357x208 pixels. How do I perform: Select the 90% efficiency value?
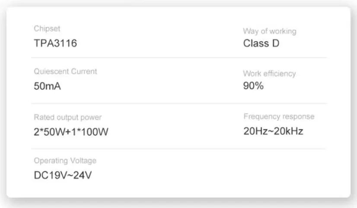click(x=253, y=86)
